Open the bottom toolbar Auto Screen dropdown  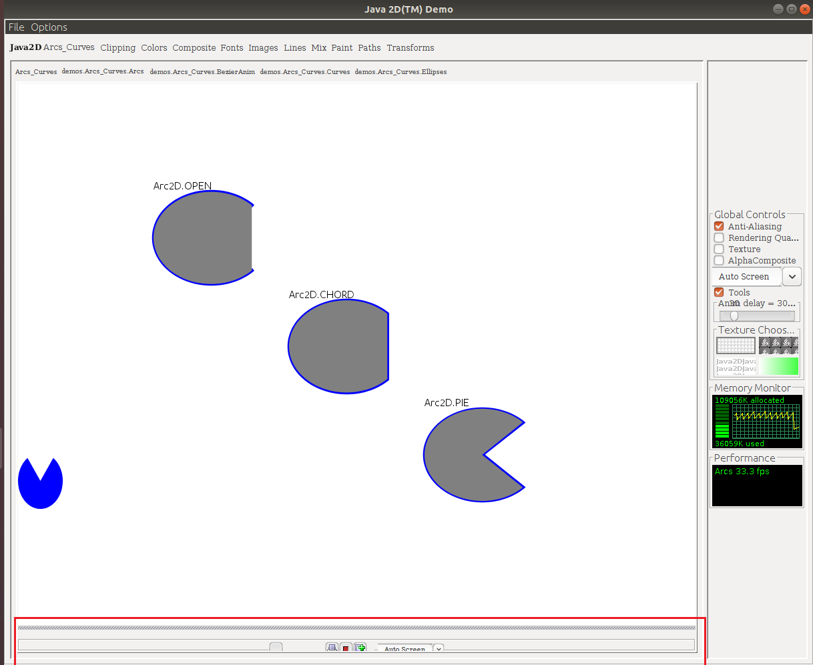pos(439,648)
